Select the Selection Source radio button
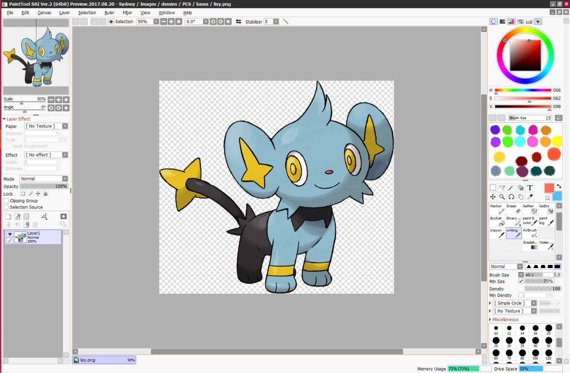The height and width of the screenshot is (373, 570). [6, 207]
